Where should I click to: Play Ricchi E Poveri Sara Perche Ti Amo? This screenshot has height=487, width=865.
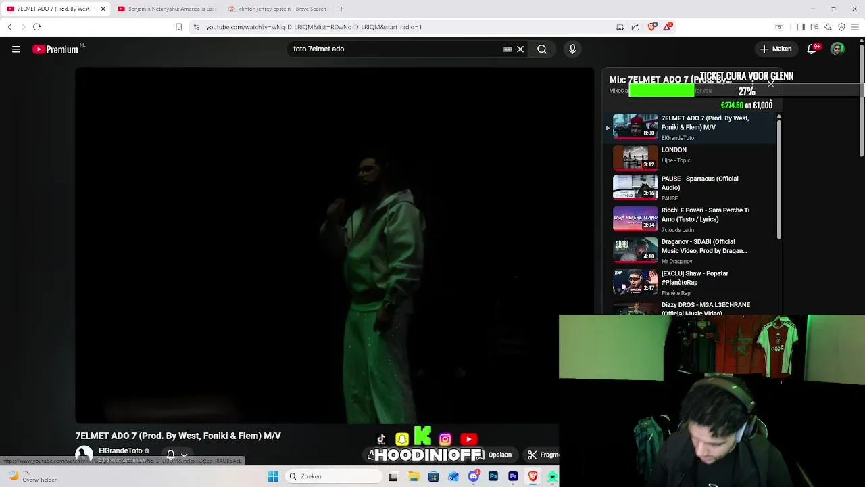point(691,220)
